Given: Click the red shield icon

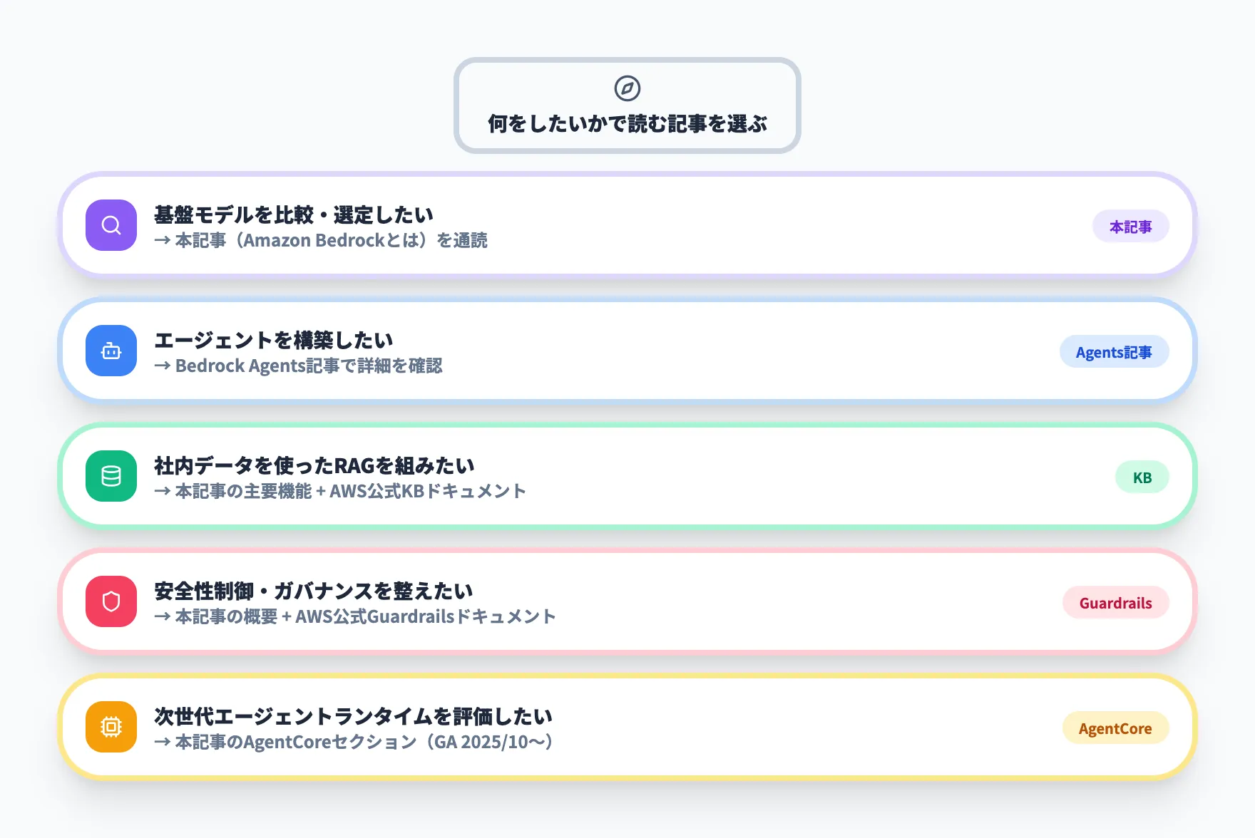Looking at the screenshot, I should (x=111, y=601).
